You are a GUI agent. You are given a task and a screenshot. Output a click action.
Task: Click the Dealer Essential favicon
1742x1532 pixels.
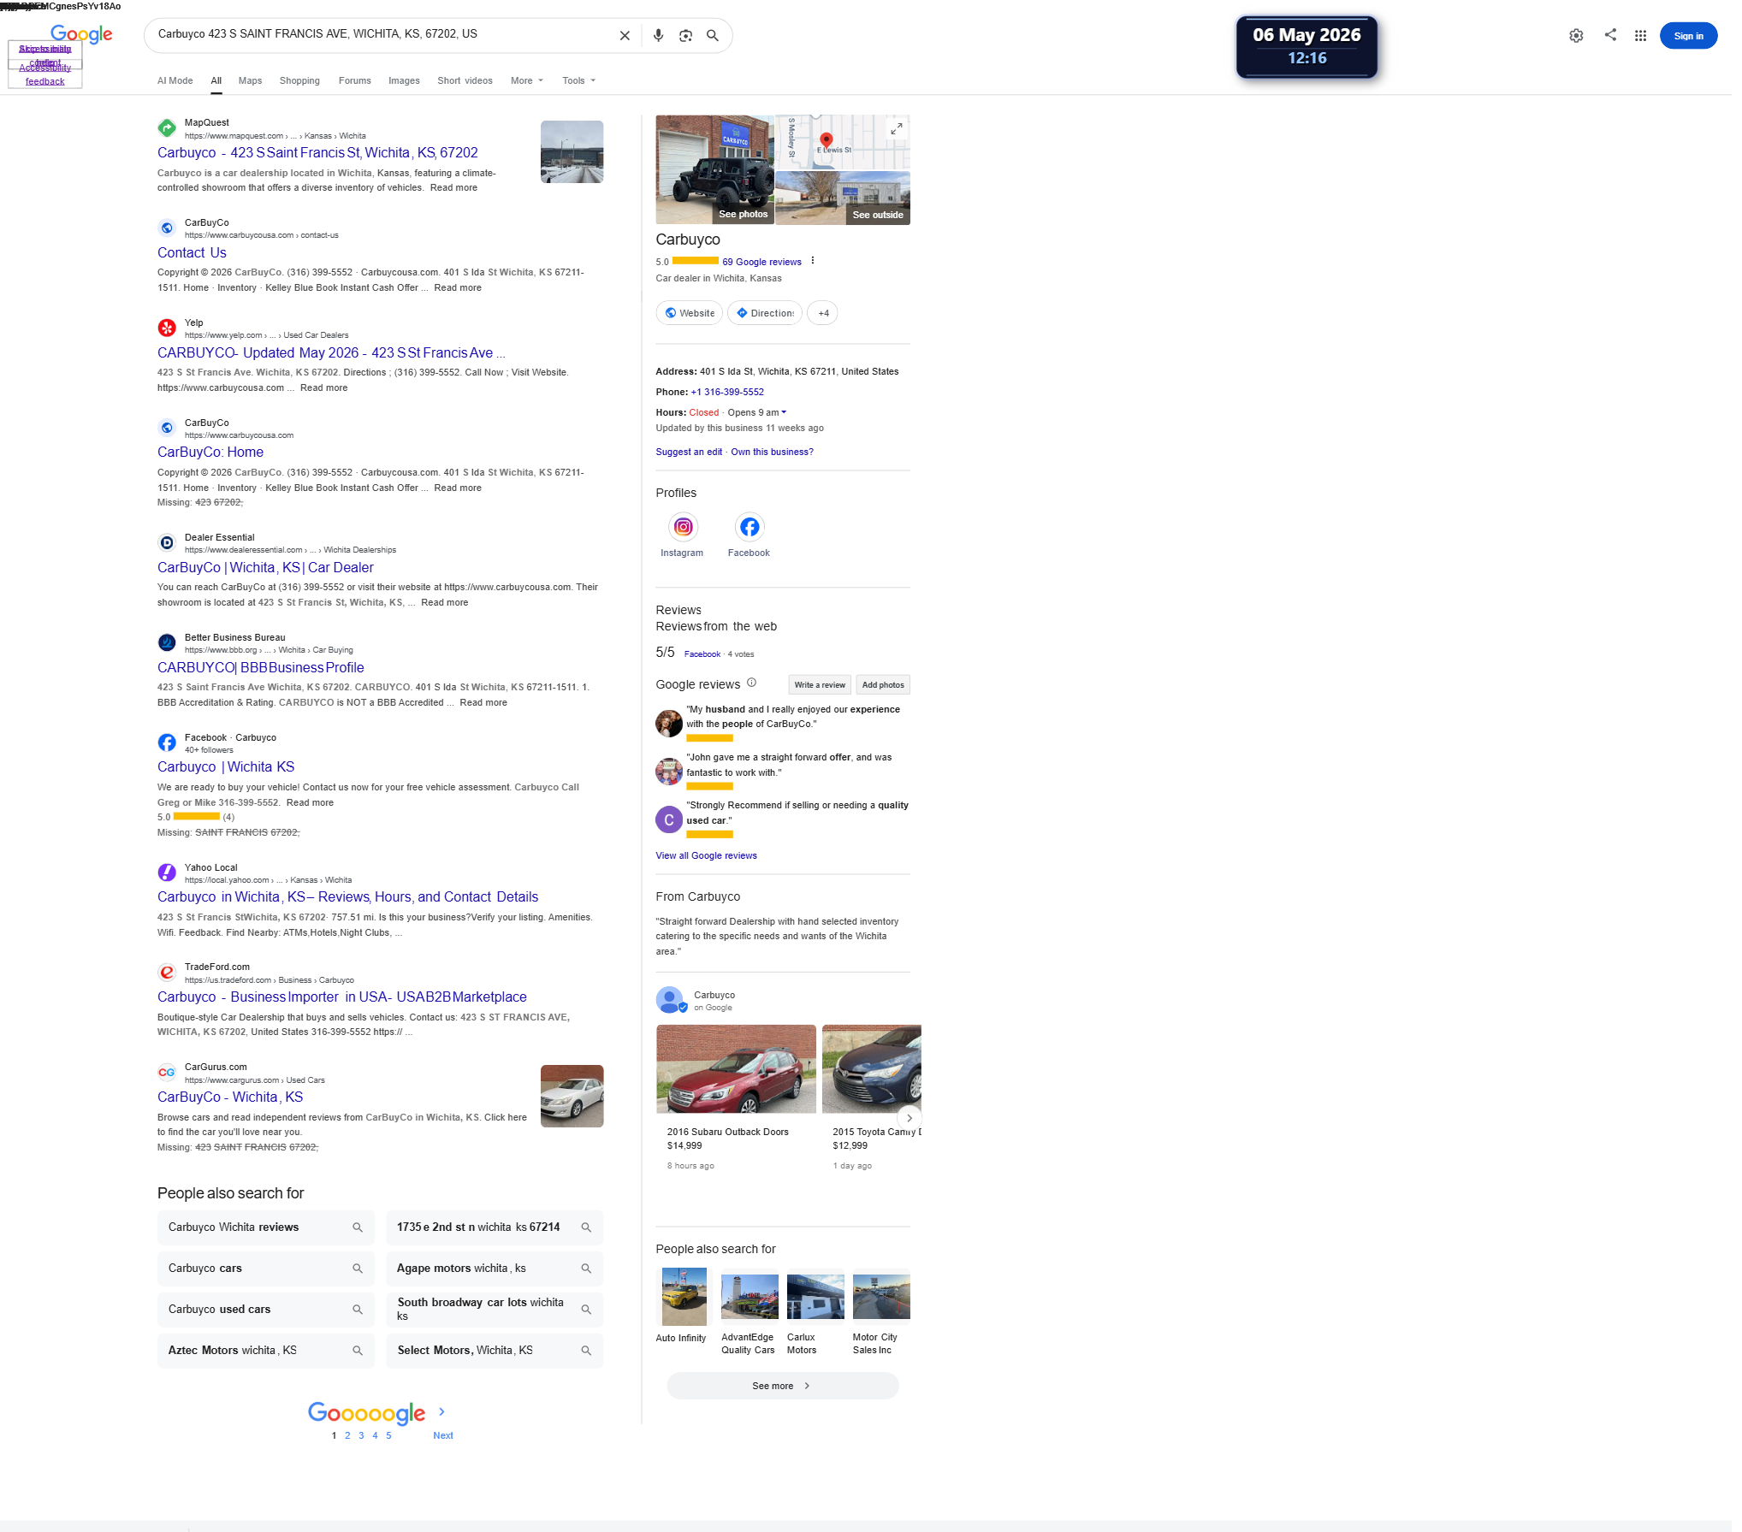(x=167, y=542)
